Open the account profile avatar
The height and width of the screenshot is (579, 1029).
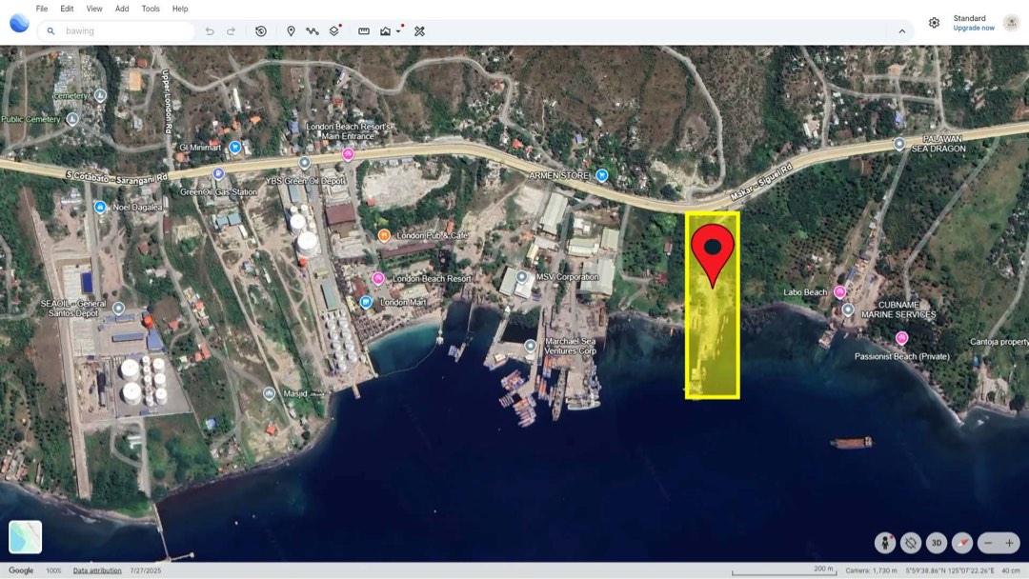[x=1011, y=23]
